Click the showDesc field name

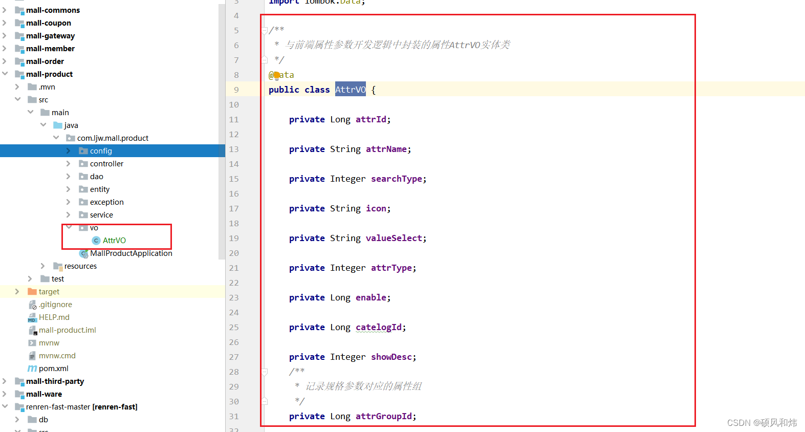click(391, 357)
